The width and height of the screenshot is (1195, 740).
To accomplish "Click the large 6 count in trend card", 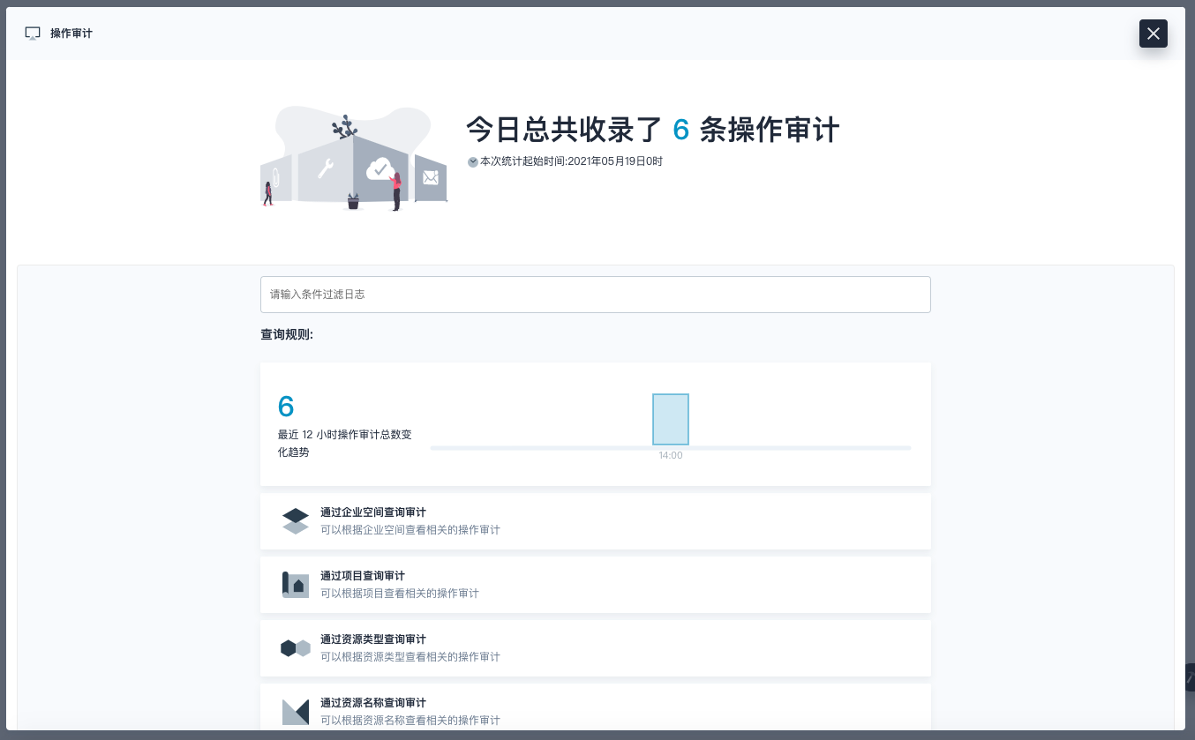I will 286,406.
